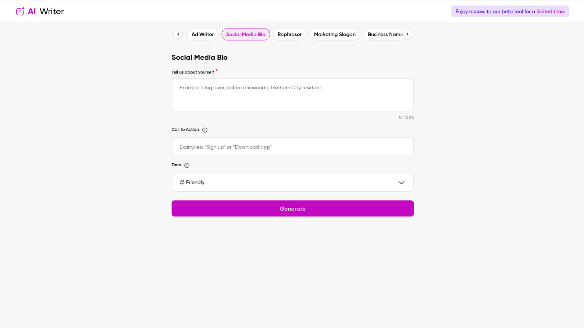584x328 pixels.
Task: Open the Marketing Slogan generator
Action: click(335, 34)
